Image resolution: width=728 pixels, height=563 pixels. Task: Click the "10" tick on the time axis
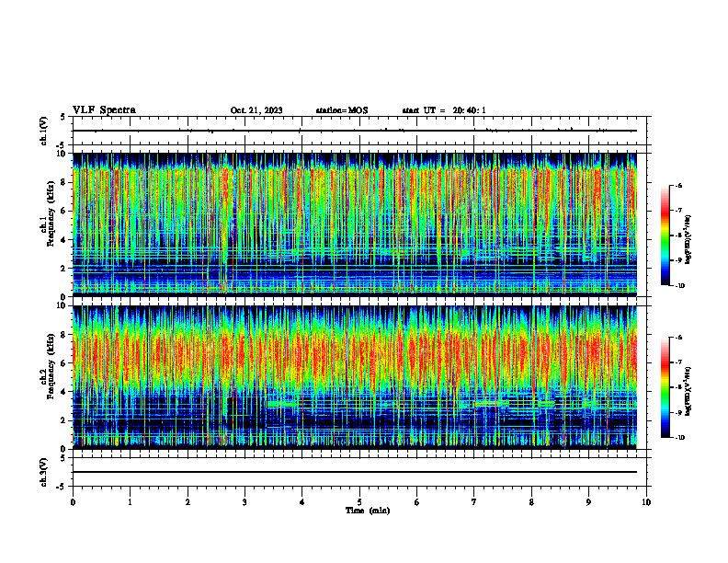[x=646, y=502]
